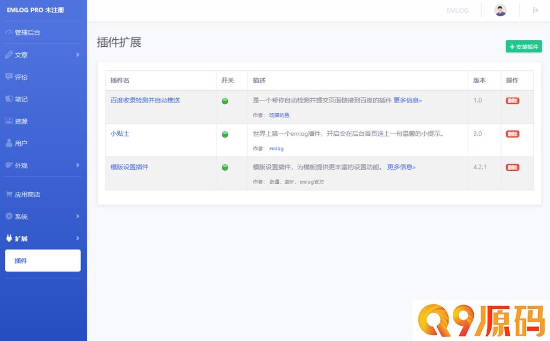Click the pencil icon beside 文章

pos(9,55)
